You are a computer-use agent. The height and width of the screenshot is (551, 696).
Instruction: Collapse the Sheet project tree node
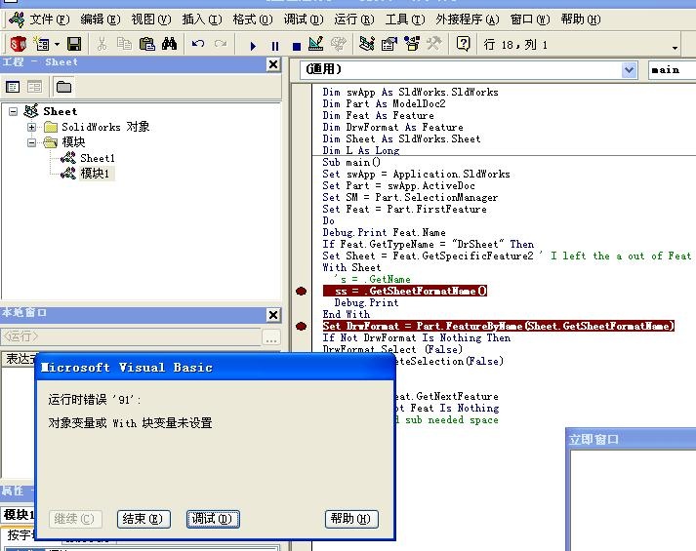point(14,111)
